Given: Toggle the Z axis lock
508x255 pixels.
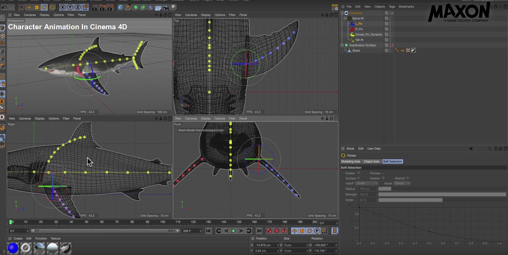Looking at the screenshot, I should click(x=77, y=7).
